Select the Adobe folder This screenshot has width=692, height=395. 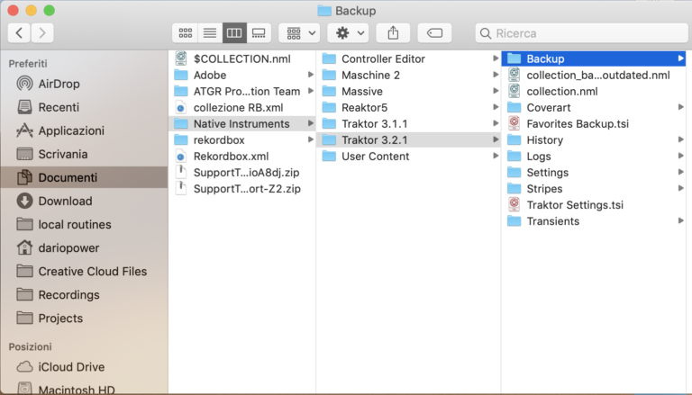(241, 75)
